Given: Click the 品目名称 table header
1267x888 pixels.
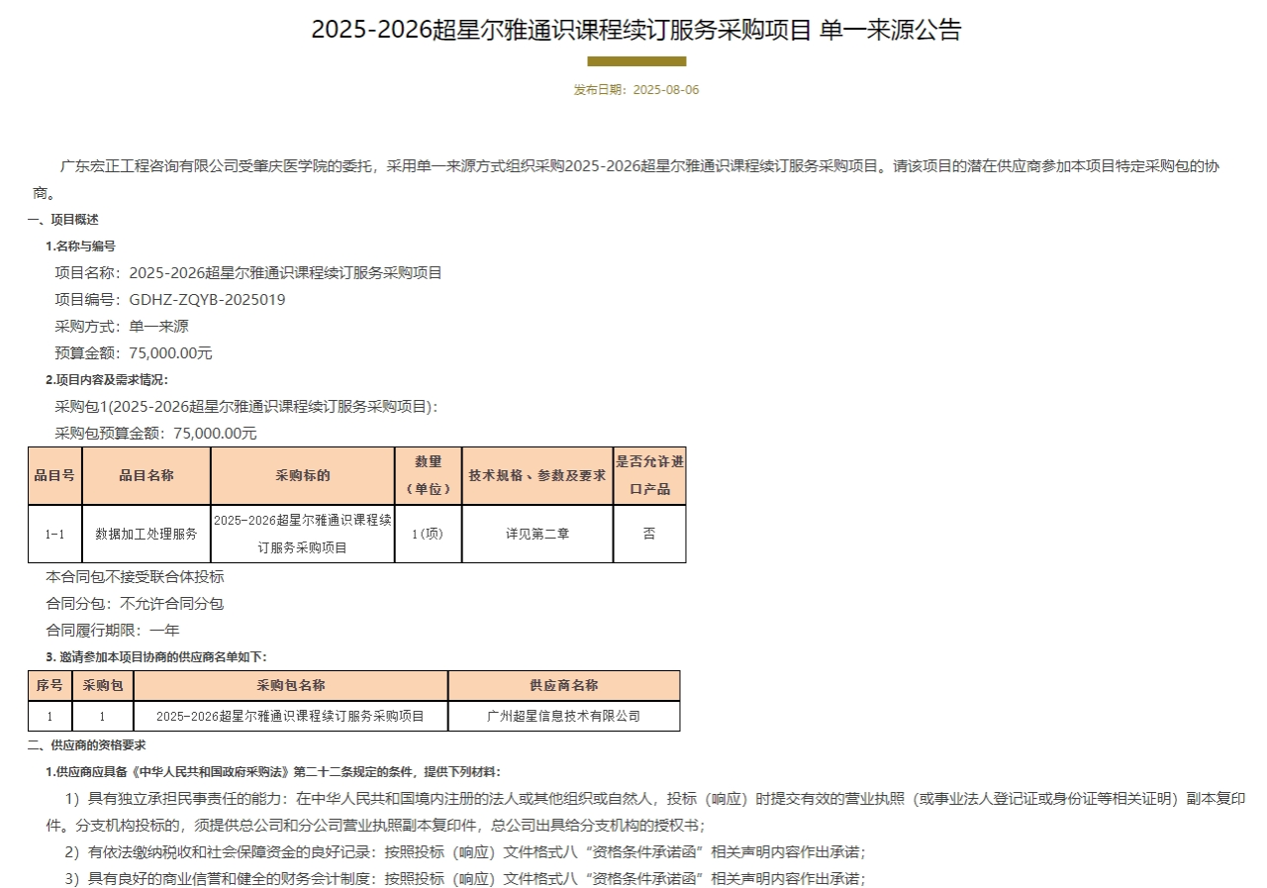Looking at the screenshot, I should [x=146, y=475].
